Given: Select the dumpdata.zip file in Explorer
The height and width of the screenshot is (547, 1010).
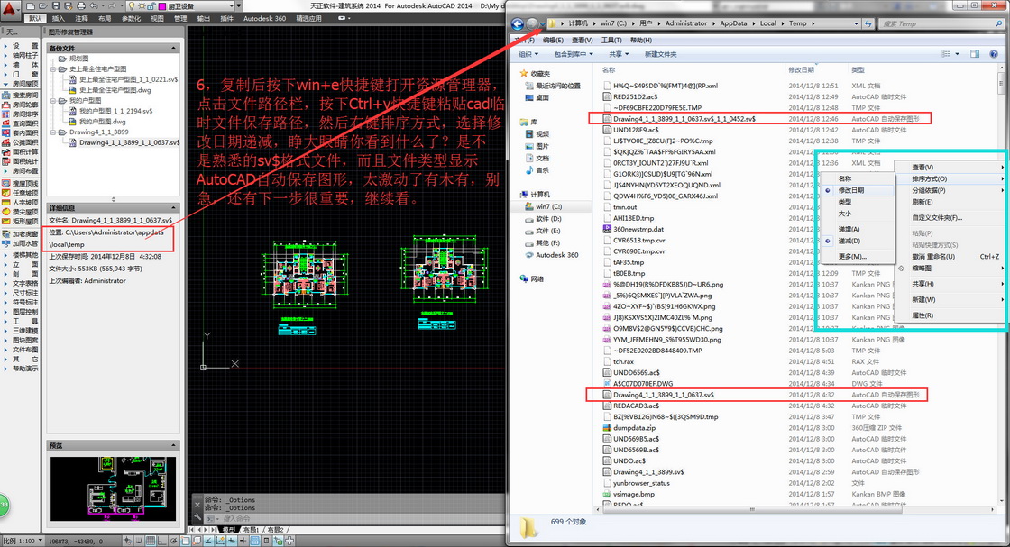Looking at the screenshot, I should 635,428.
